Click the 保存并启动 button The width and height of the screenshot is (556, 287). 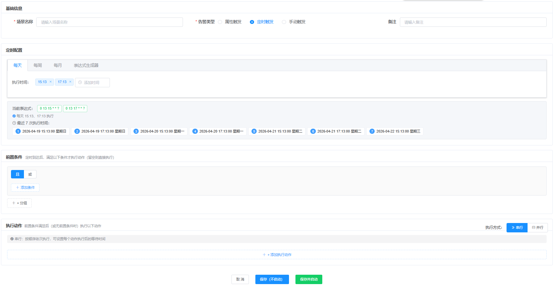click(309, 279)
